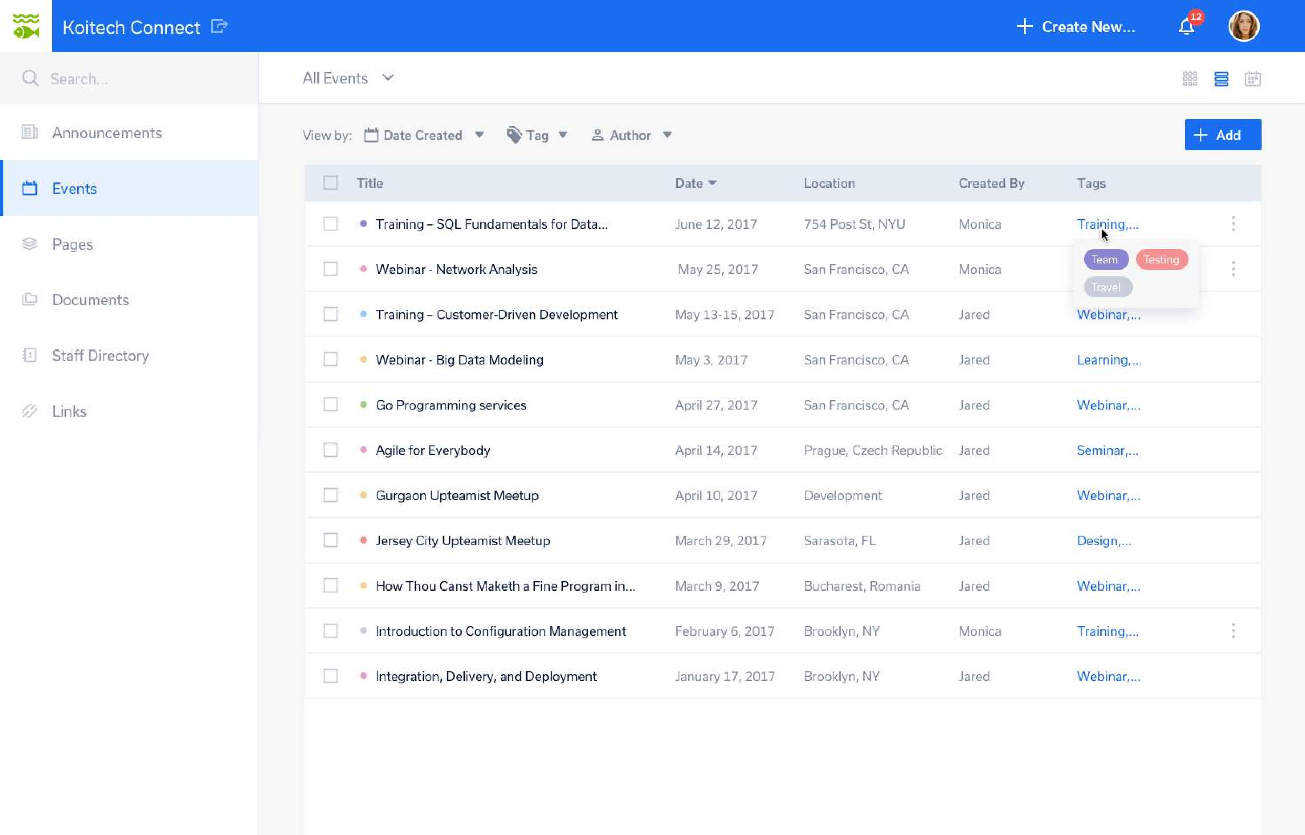
Task: Open the Date Created filter dropdown
Action: (423, 135)
